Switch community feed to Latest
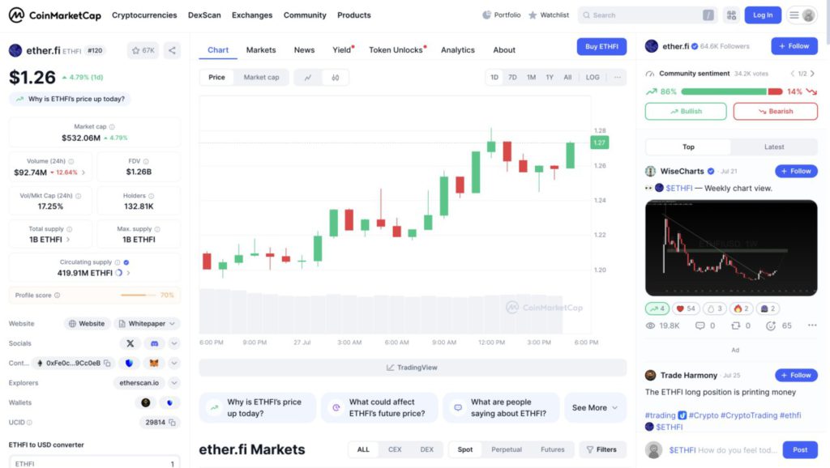The height and width of the screenshot is (468, 830). [774, 147]
